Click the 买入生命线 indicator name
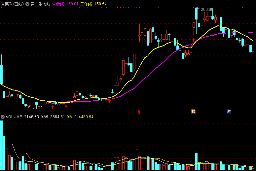Screen dimensions: 256x171 (40, 4)
